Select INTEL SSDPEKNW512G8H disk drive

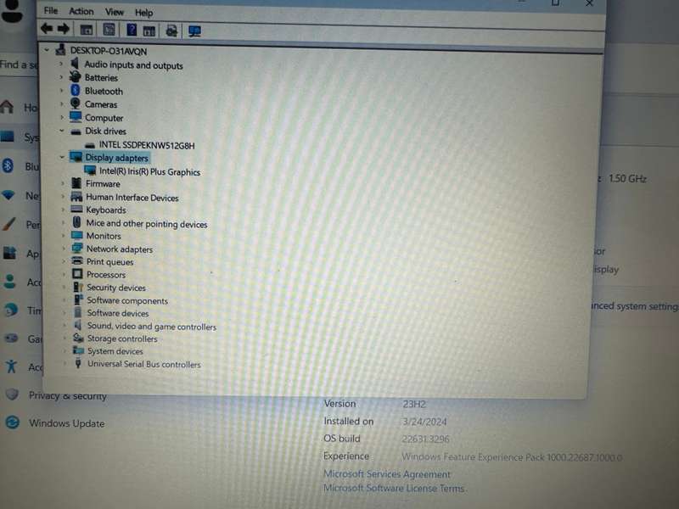click(x=147, y=145)
